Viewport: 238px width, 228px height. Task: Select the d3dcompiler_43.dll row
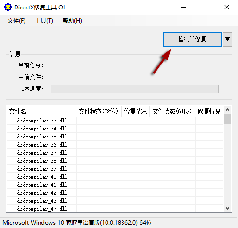pos(115,201)
